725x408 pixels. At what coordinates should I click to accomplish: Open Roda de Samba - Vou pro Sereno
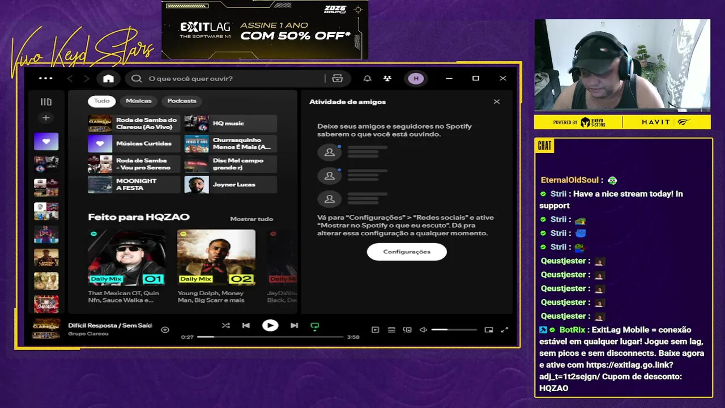point(134,164)
